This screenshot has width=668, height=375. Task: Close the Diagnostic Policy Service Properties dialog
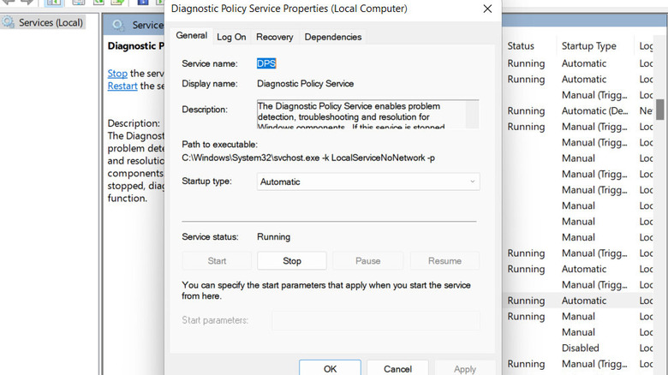click(487, 9)
